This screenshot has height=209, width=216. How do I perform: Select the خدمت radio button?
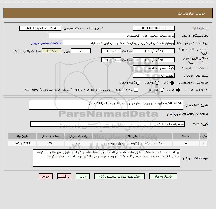(x=157, y=83)
